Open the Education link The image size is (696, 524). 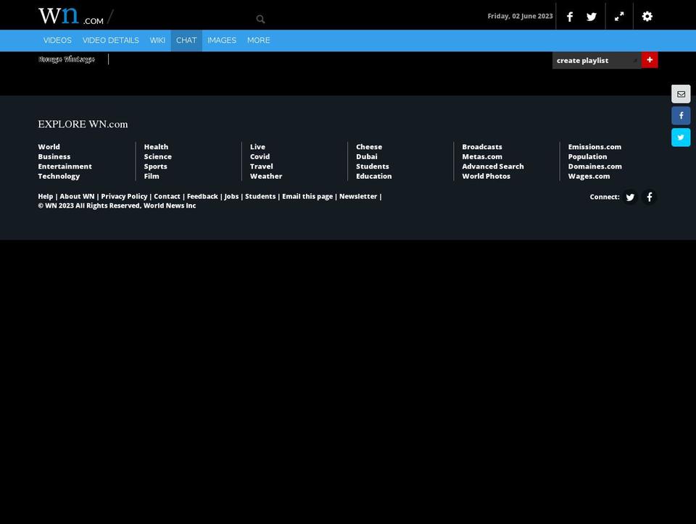coord(374,176)
